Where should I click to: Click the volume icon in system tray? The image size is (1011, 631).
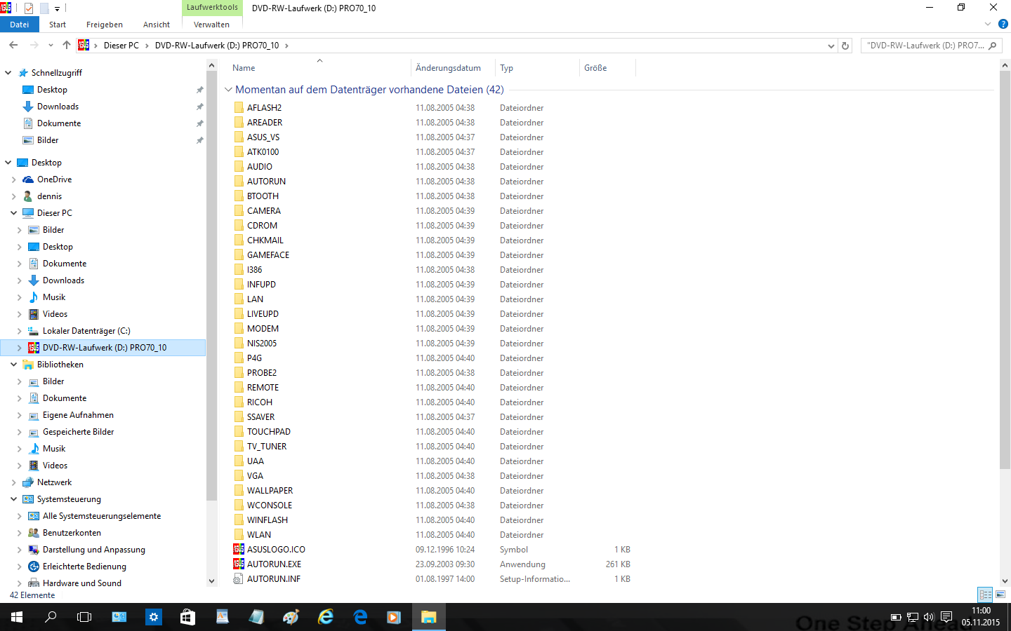tap(929, 617)
